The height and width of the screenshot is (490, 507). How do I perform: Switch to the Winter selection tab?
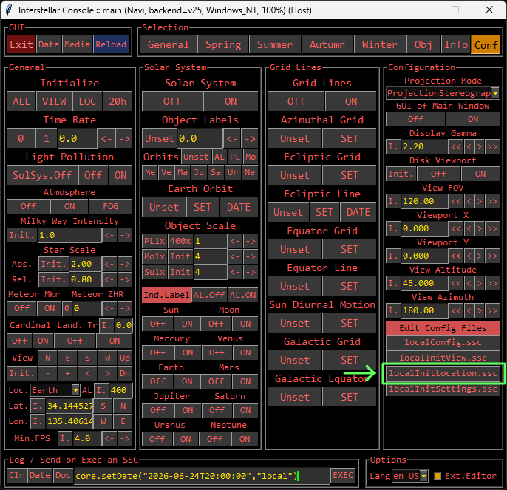[380, 44]
